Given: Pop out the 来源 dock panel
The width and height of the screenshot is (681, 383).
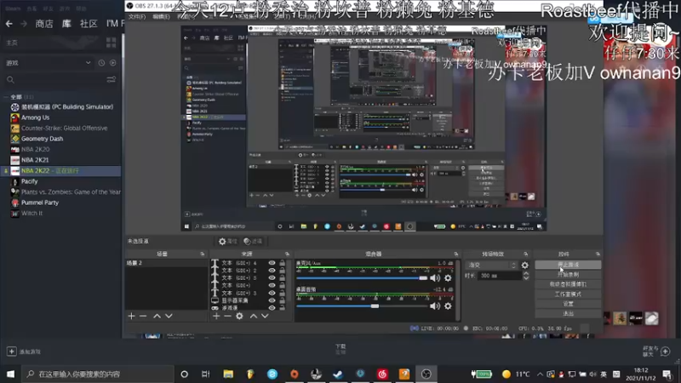Looking at the screenshot, I should pyautogui.click(x=287, y=254).
